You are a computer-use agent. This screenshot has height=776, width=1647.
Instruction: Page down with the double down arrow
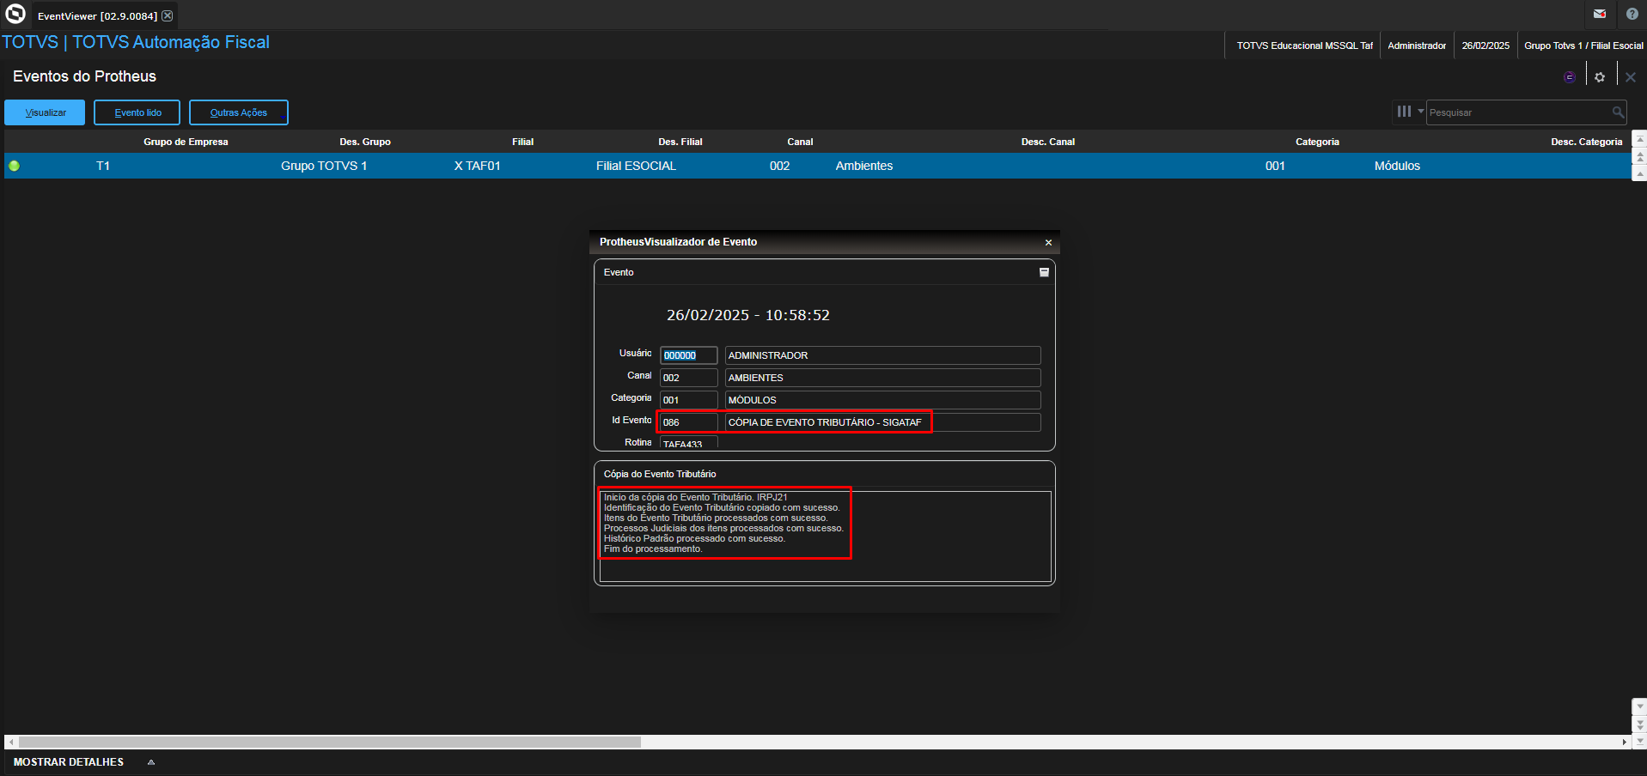[1639, 724]
